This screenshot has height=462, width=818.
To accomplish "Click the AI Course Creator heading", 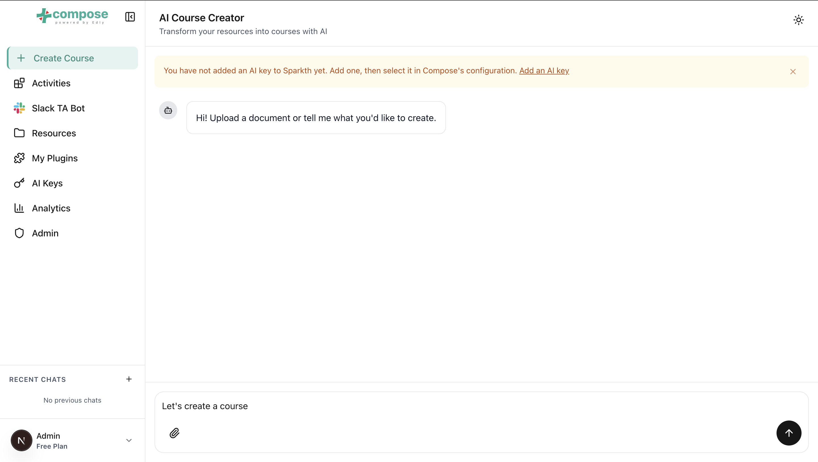I will [x=201, y=18].
